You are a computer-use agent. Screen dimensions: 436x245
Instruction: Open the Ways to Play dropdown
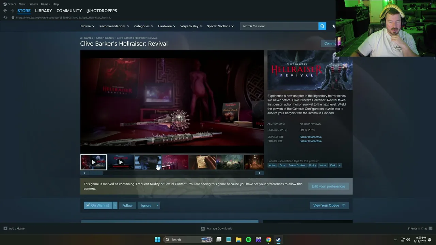(191, 26)
